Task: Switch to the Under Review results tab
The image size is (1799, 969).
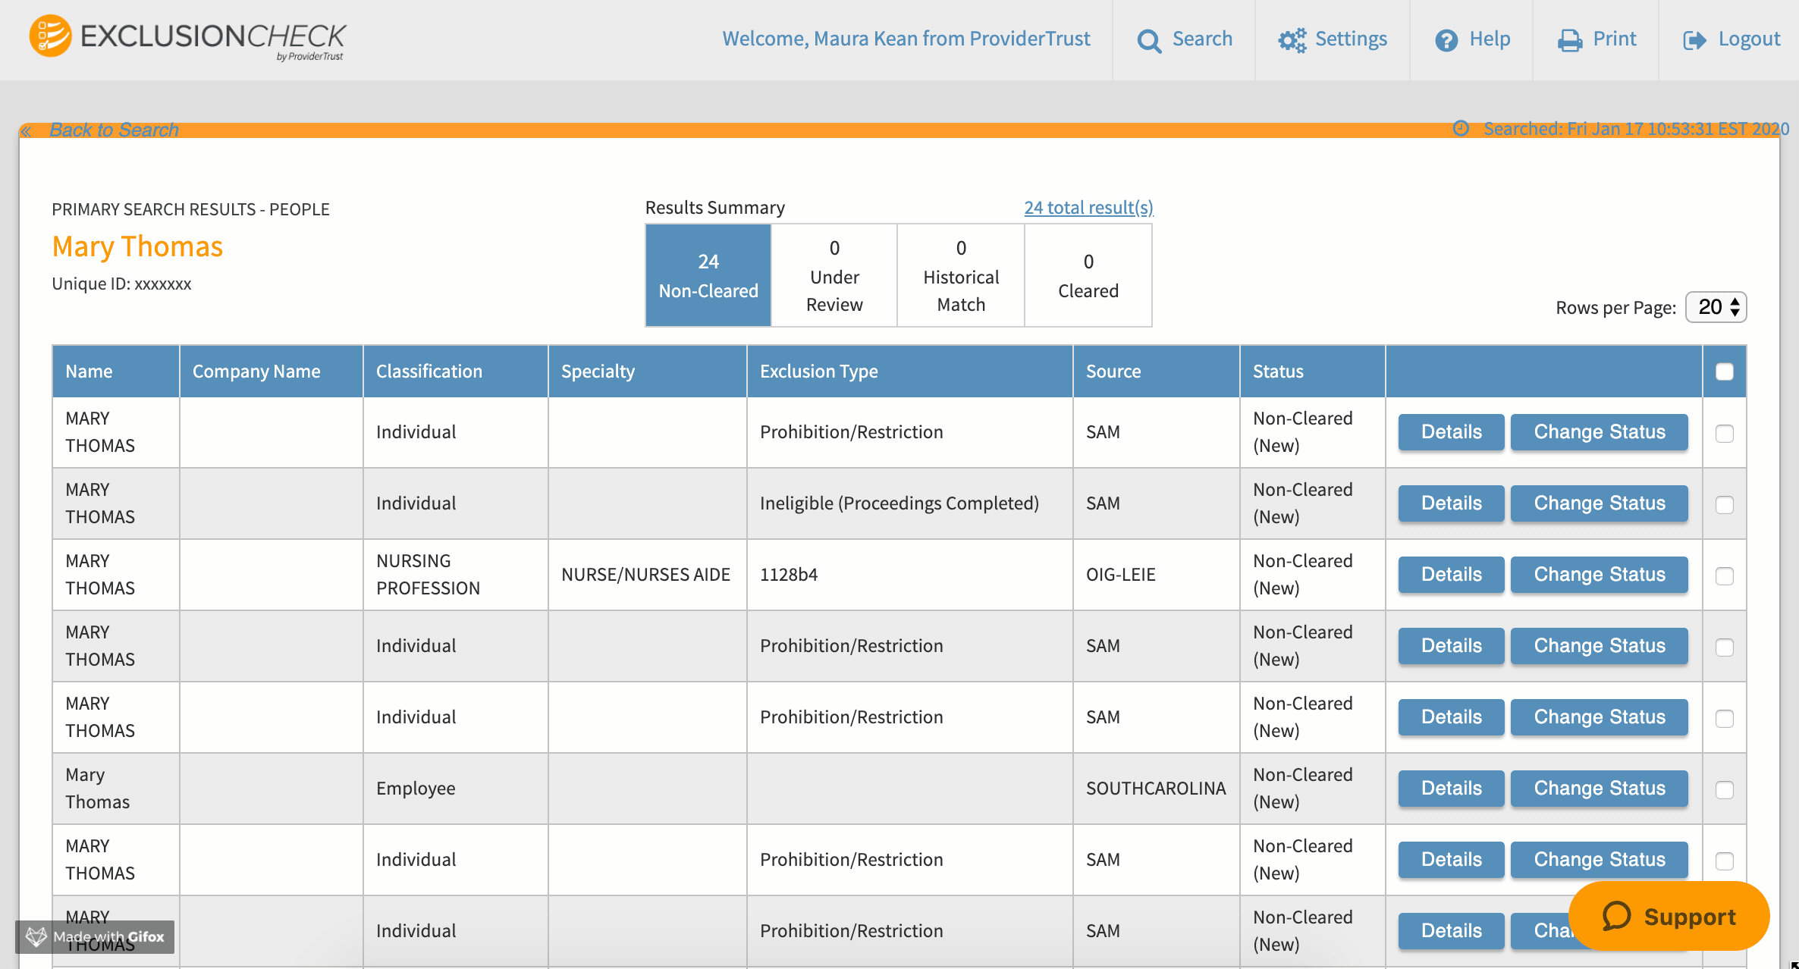Action: click(834, 276)
